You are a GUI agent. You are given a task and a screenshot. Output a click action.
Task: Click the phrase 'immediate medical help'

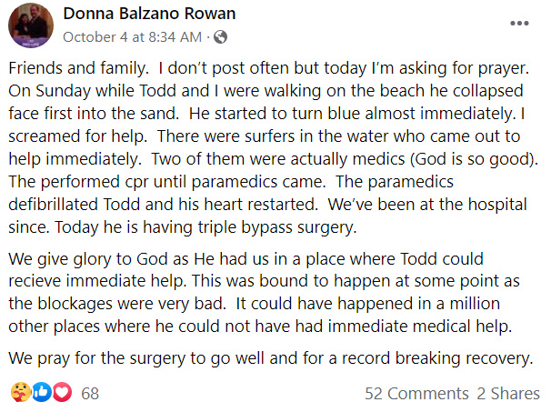click(x=419, y=327)
